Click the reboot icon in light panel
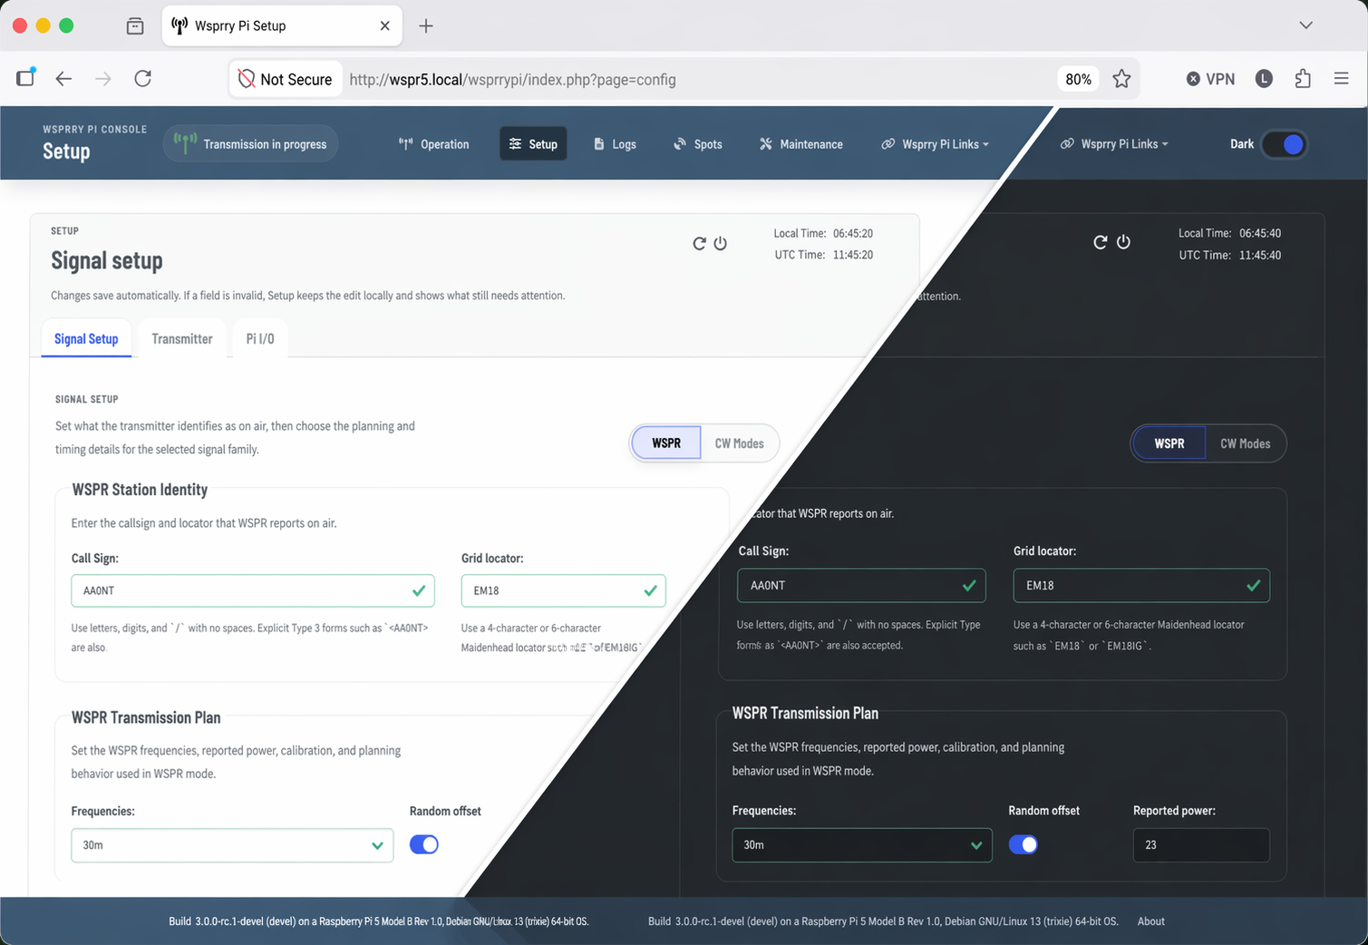This screenshot has width=1368, height=945. (699, 243)
